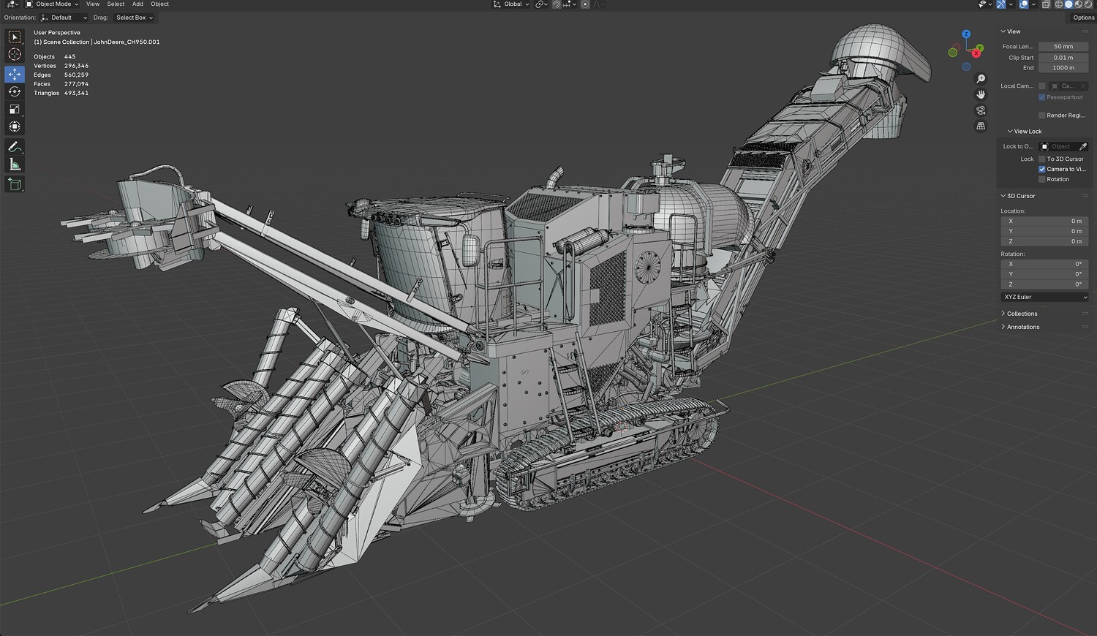Choose the Measure tool

point(15,164)
